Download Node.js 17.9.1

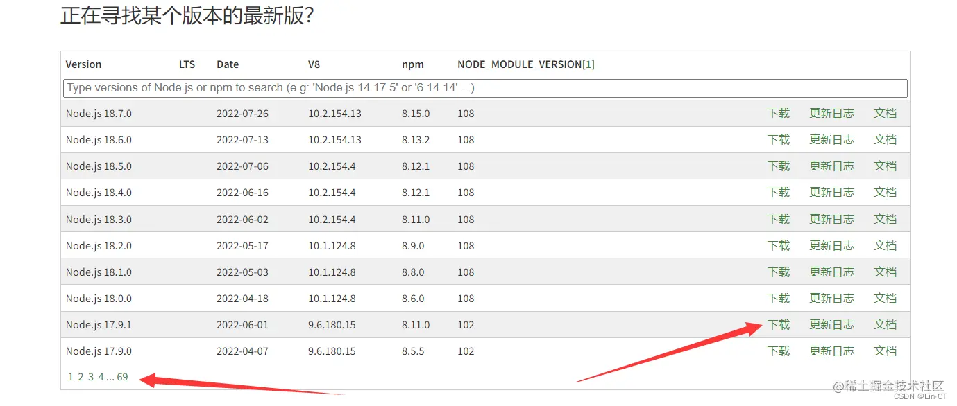[x=779, y=325]
